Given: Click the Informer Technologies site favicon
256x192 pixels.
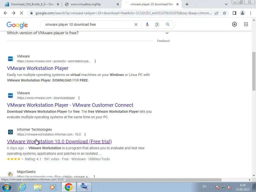Looking at the screenshot, I should tap(10, 132).
